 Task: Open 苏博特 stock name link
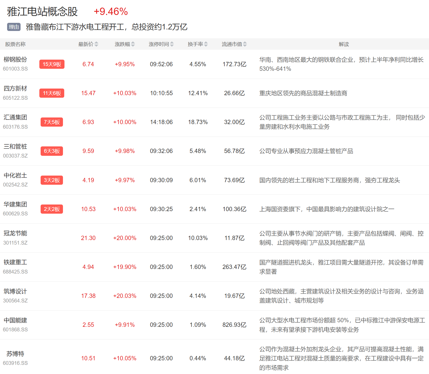(x=15, y=354)
